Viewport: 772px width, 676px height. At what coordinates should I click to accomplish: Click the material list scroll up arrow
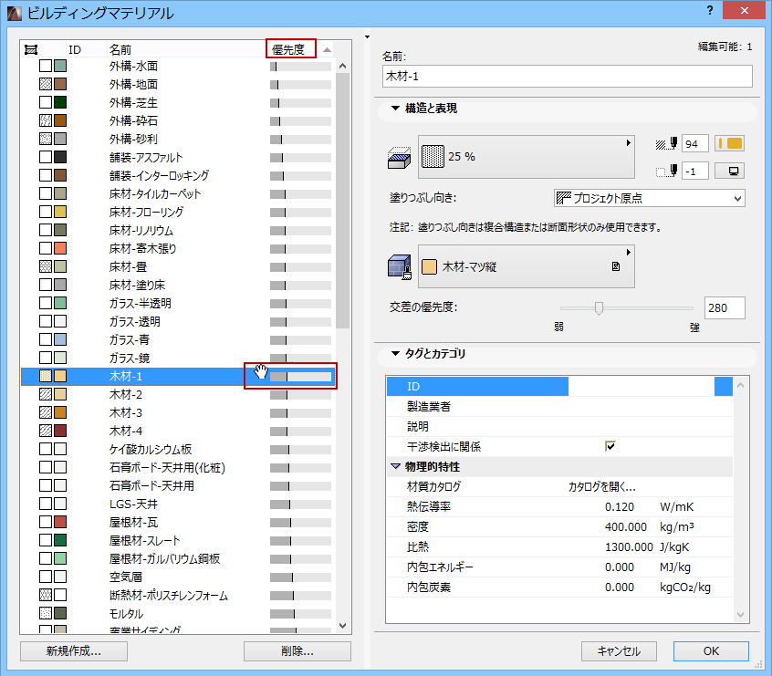pos(343,66)
